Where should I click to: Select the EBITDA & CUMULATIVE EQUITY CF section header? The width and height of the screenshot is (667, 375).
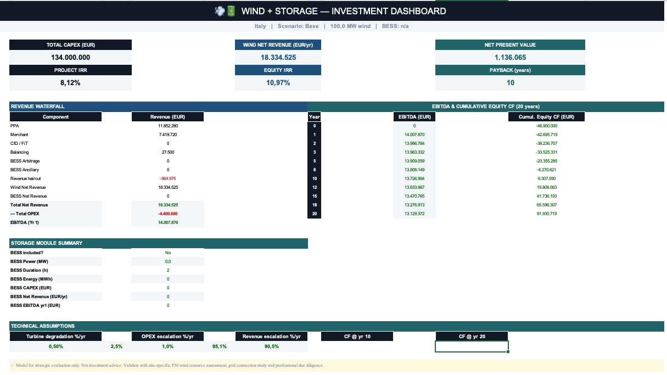[x=486, y=107]
